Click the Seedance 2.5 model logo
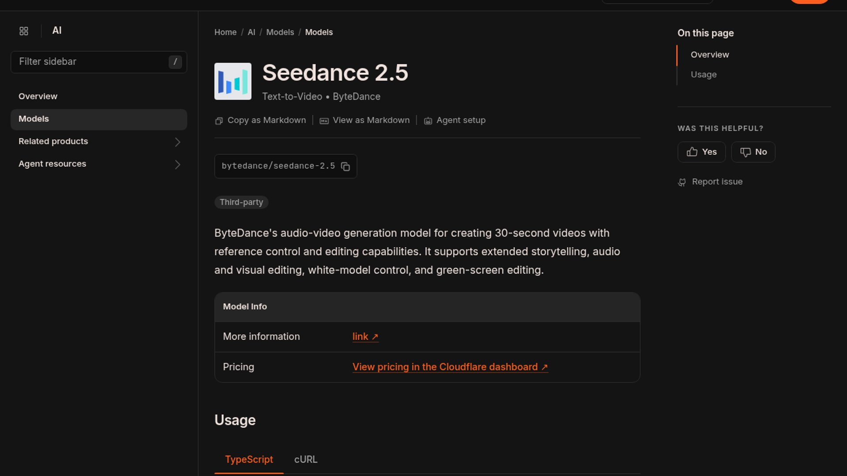Image resolution: width=847 pixels, height=476 pixels. [x=233, y=81]
